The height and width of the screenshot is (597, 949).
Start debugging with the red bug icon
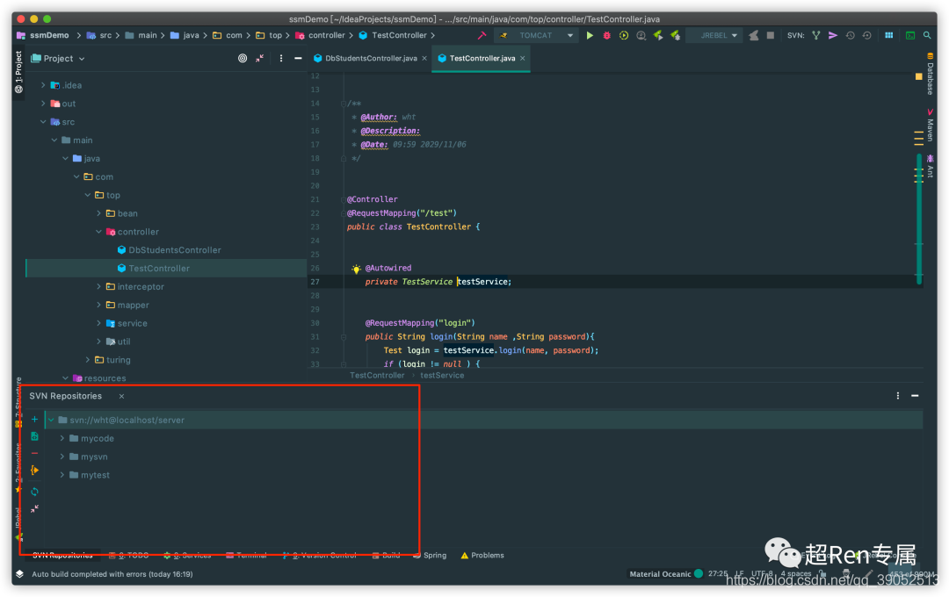pos(606,36)
